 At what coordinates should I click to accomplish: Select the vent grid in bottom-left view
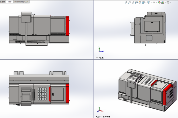pos(42,94)
